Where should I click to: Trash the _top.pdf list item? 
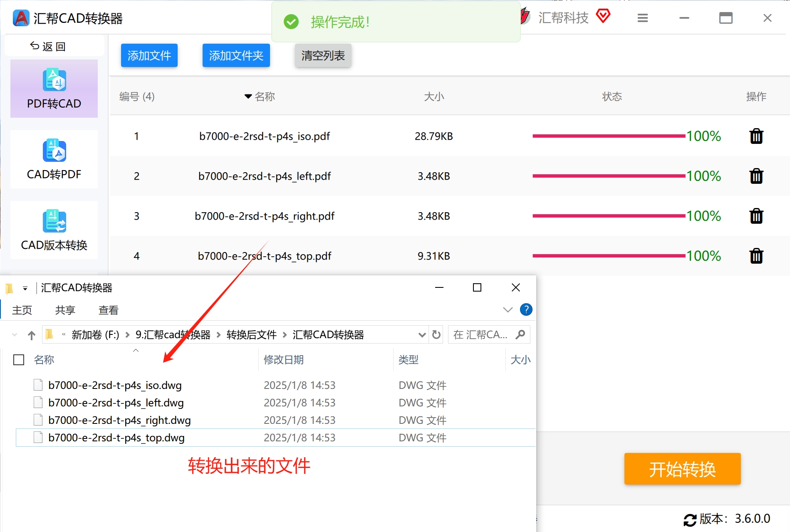[x=756, y=256]
